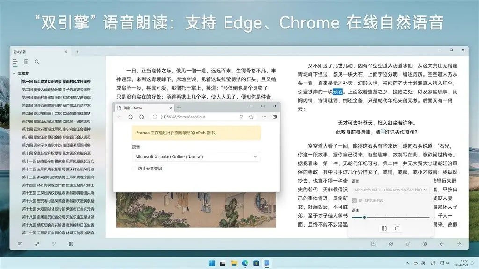Screen dimensions: 479x269
Task: Open the Microsoft Huihui voice dropdown
Action: pyautogui.click(x=391, y=189)
